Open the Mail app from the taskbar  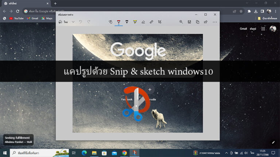coord(114,153)
